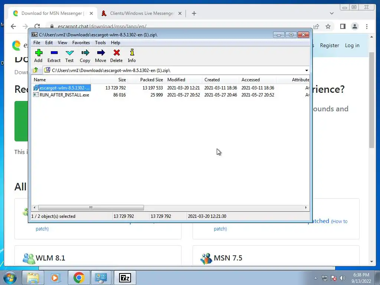Open the Help menu

point(116,43)
